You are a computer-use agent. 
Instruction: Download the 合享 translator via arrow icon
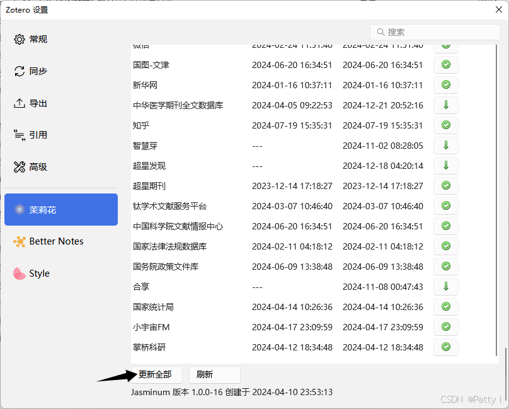[446, 286]
